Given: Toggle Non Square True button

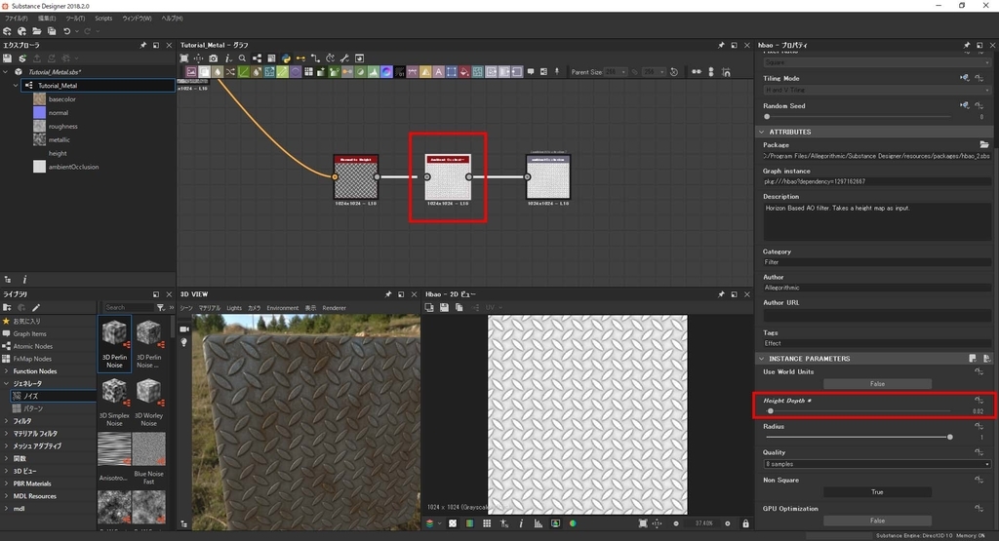Looking at the screenshot, I should coord(877,492).
